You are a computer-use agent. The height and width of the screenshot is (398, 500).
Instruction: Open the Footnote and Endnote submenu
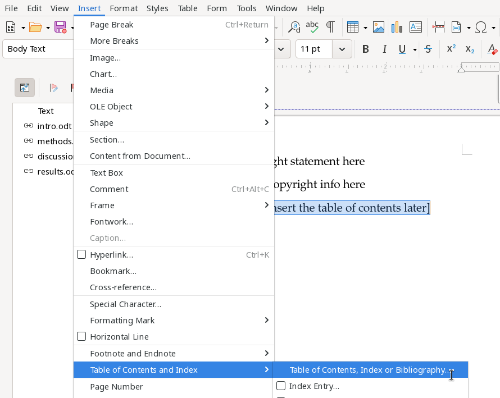tap(174, 354)
